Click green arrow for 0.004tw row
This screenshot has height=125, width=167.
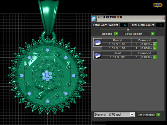tap(155, 48)
